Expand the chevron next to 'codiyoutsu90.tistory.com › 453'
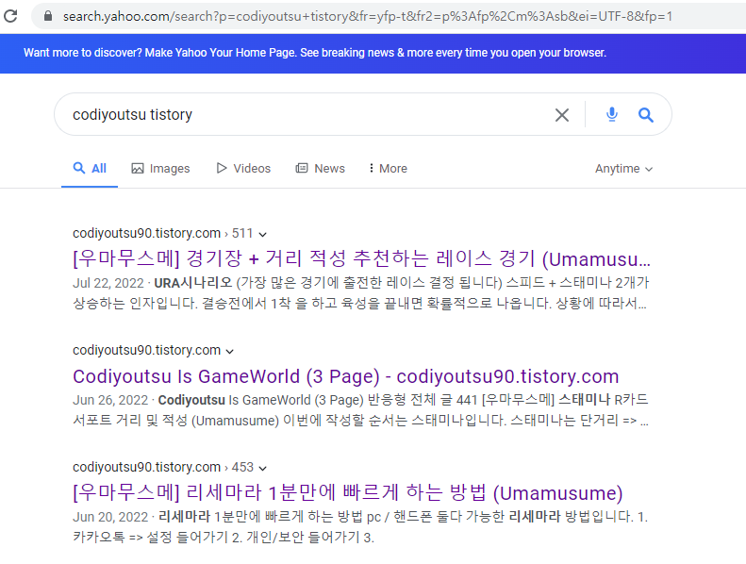This screenshot has height=564, width=746. click(x=262, y=469)
